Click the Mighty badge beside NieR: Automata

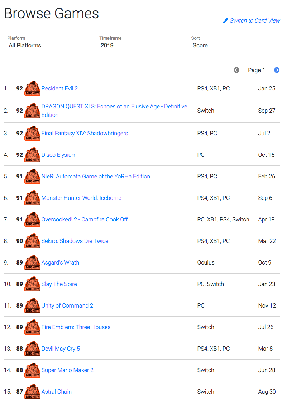tap(33, 176)
